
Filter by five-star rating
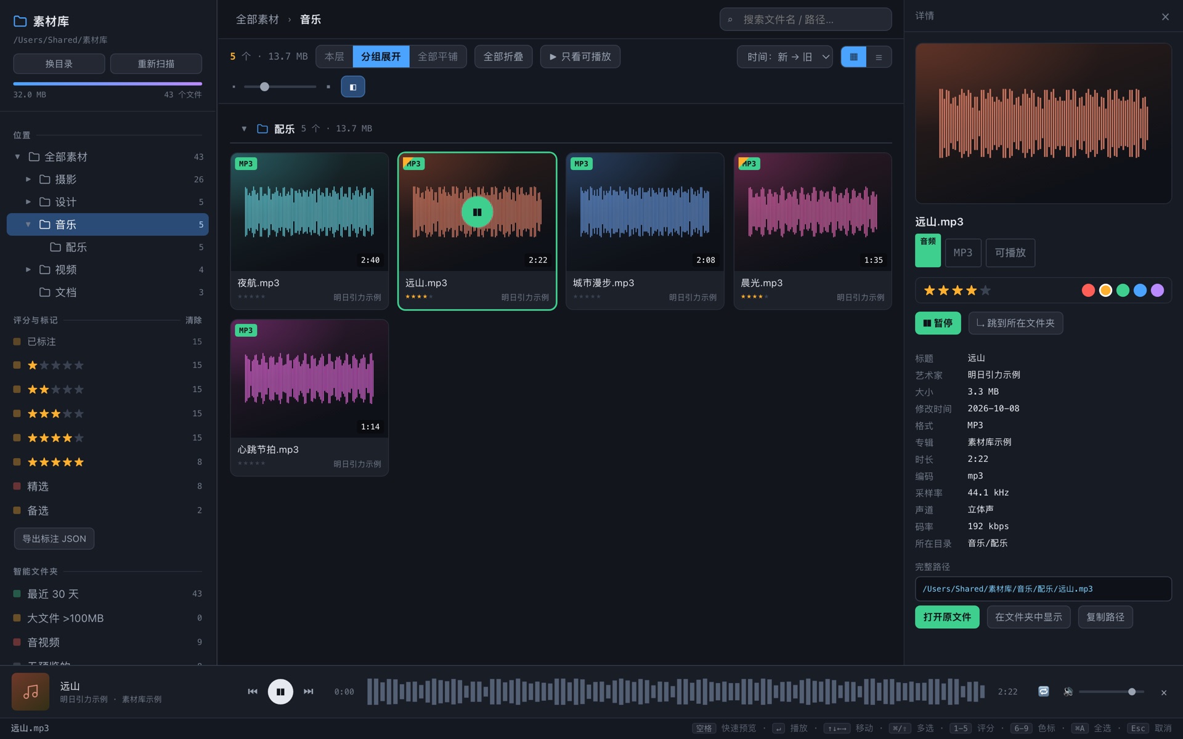click(x=107, y=462)
